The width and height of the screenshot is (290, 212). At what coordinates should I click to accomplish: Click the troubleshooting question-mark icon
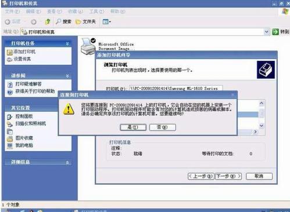click(x=10, y=85)
